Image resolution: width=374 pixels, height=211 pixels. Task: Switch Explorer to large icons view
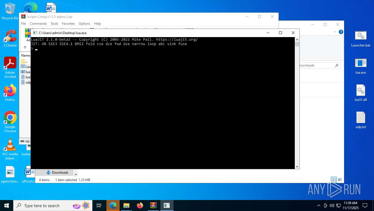click(340, 180)
